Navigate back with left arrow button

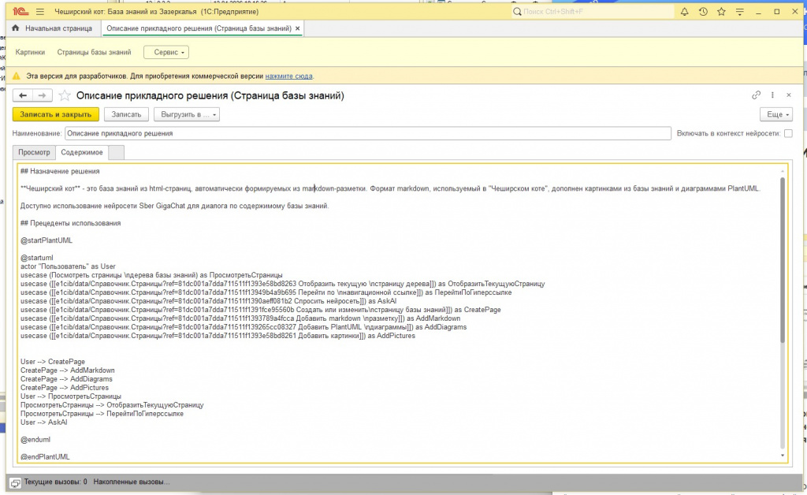(x=23, y=95)
